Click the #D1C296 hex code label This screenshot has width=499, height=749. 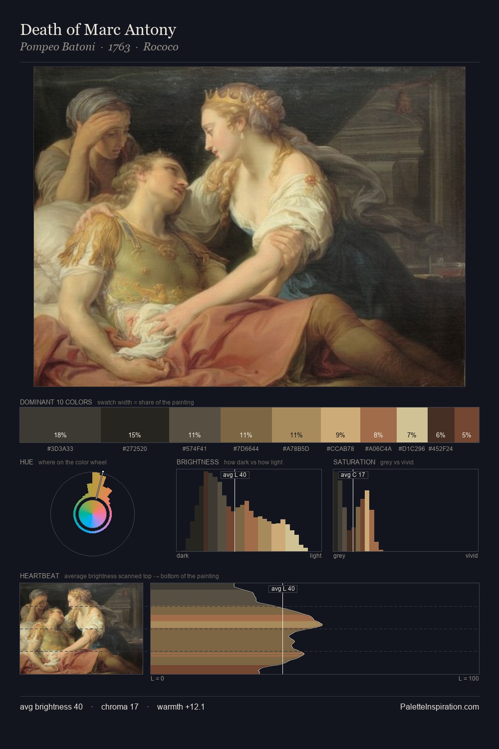click(412, 449)
